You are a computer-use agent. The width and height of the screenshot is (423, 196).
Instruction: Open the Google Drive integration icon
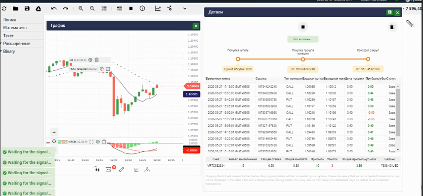(39, 8)
